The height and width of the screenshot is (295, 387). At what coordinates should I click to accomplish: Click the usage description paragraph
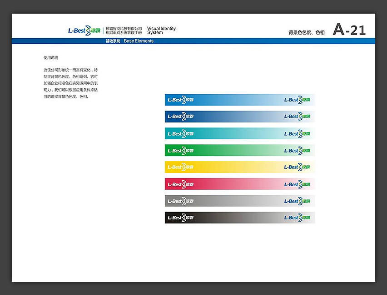(70, 83)
